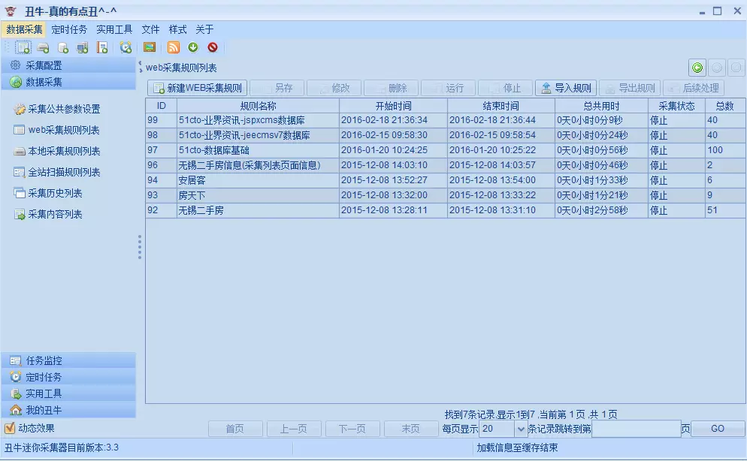Click the app logo in the title bar
Screen dimensions: 747x461
point(11,11)
